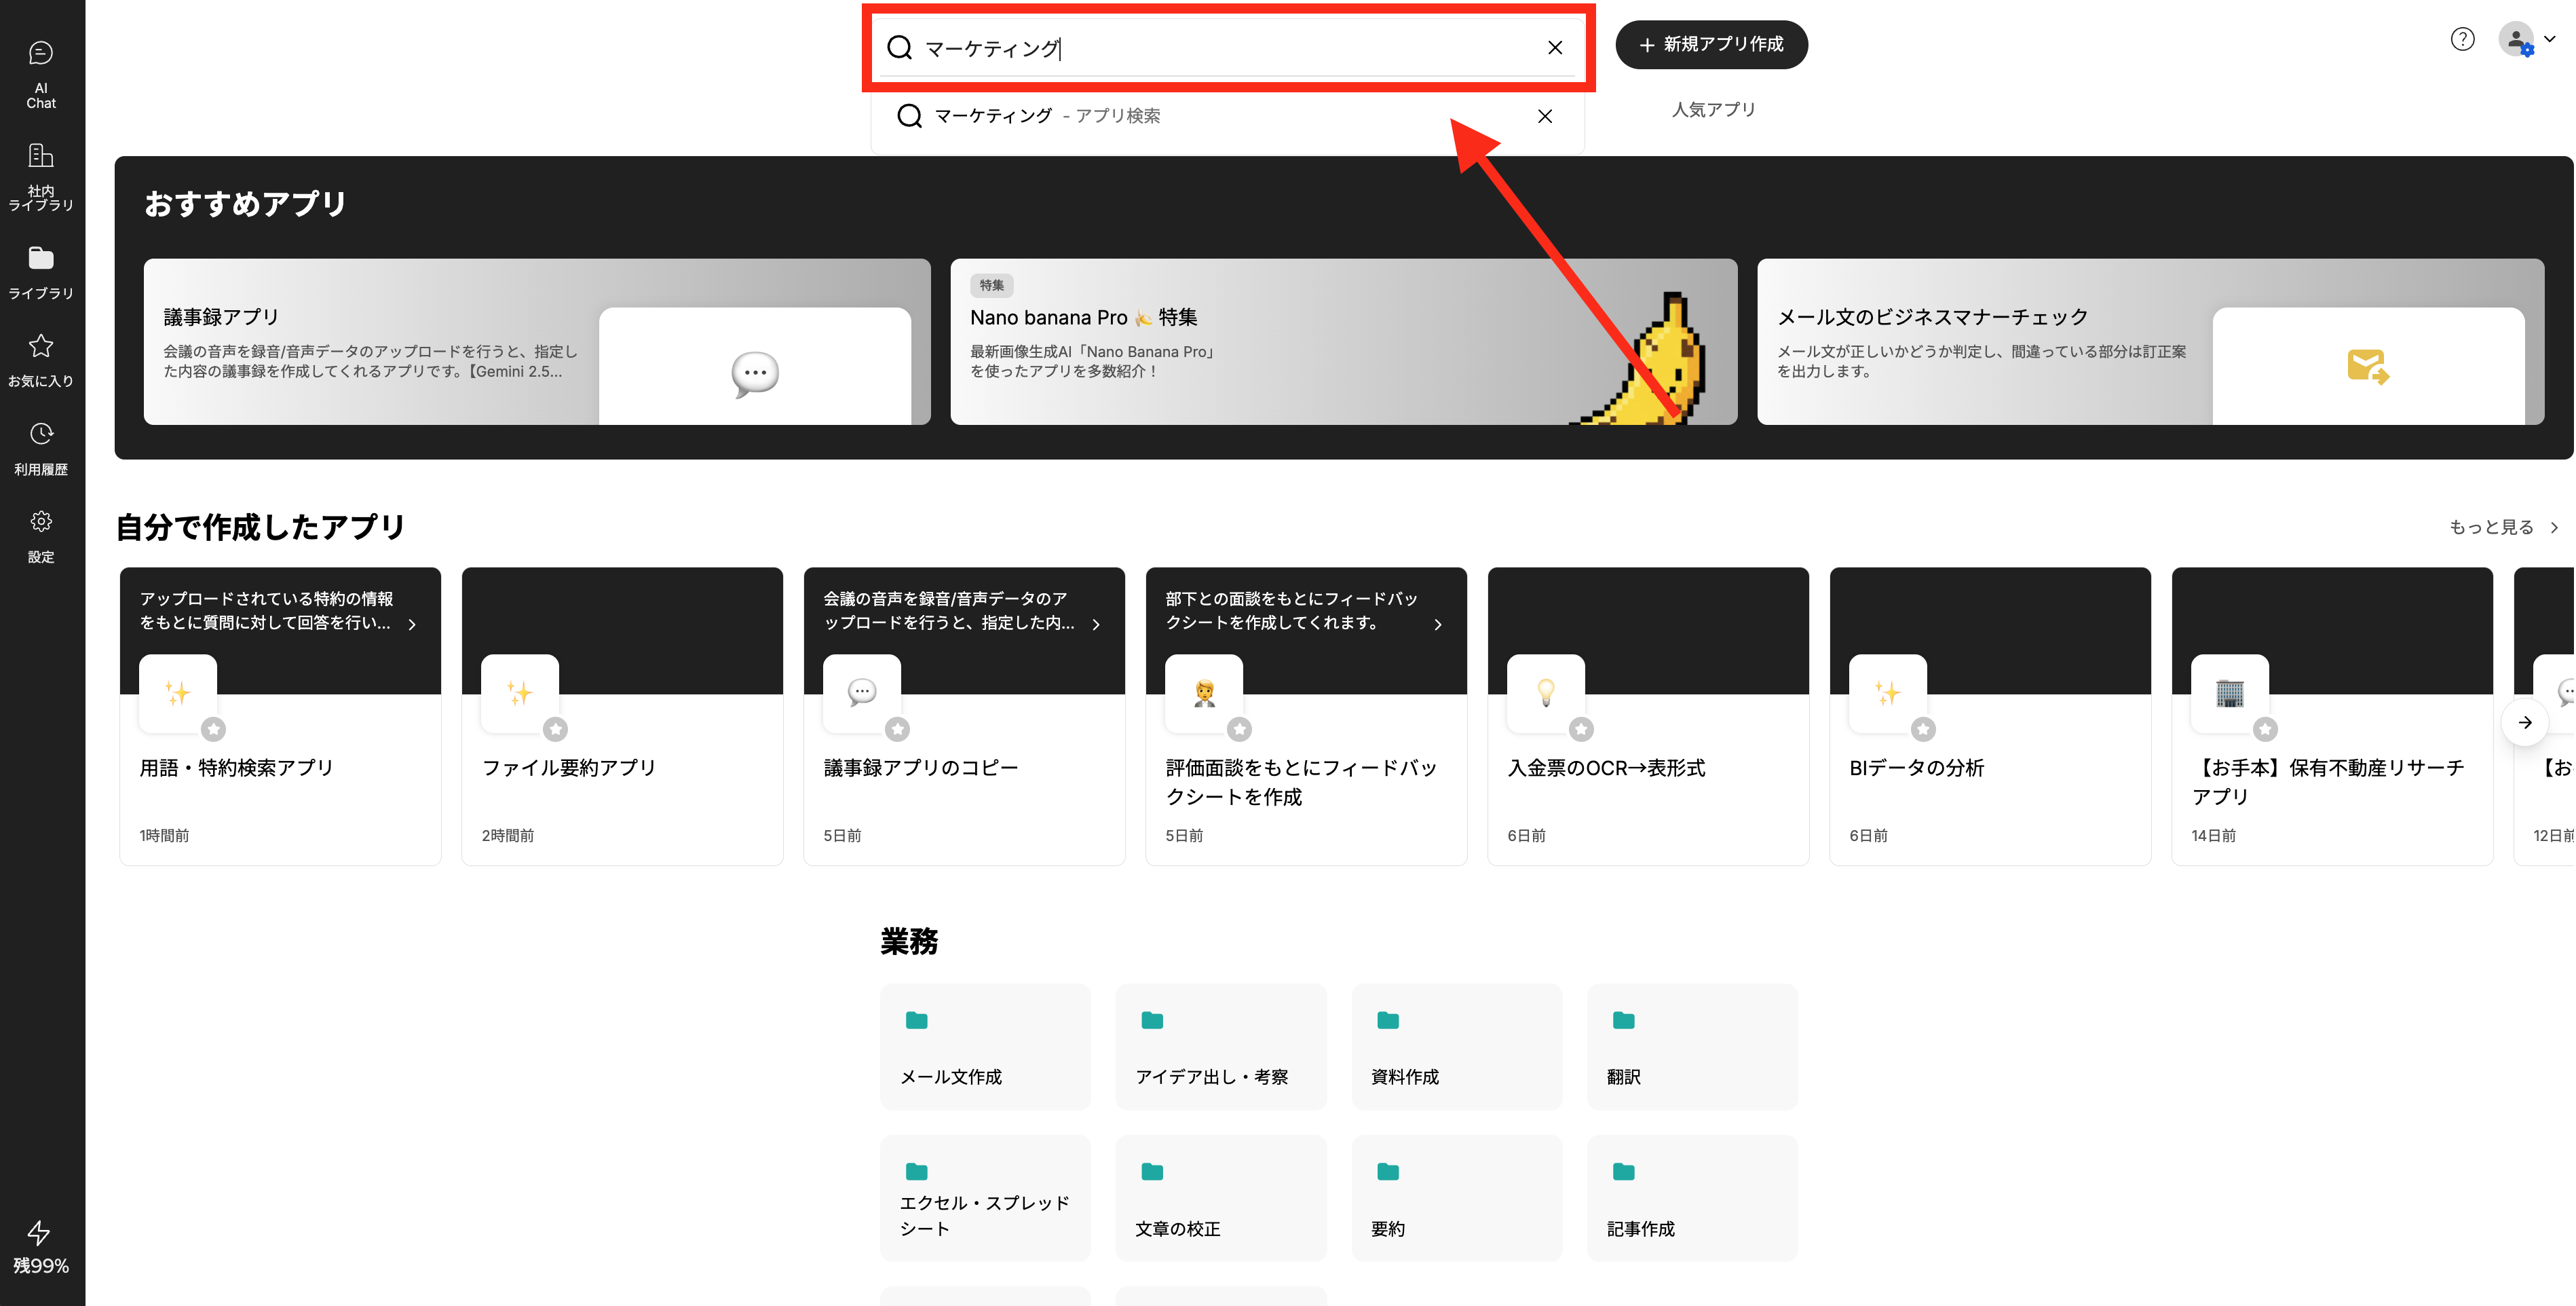Expand 評価面談 card description chevron
Screen dimensions: 2576x1306
coord(1439,624)
